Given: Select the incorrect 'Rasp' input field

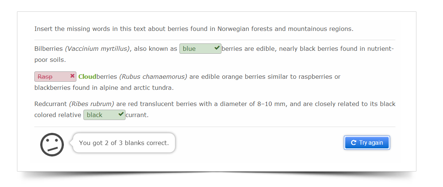Looking at the screenshot, I should 55,77.
